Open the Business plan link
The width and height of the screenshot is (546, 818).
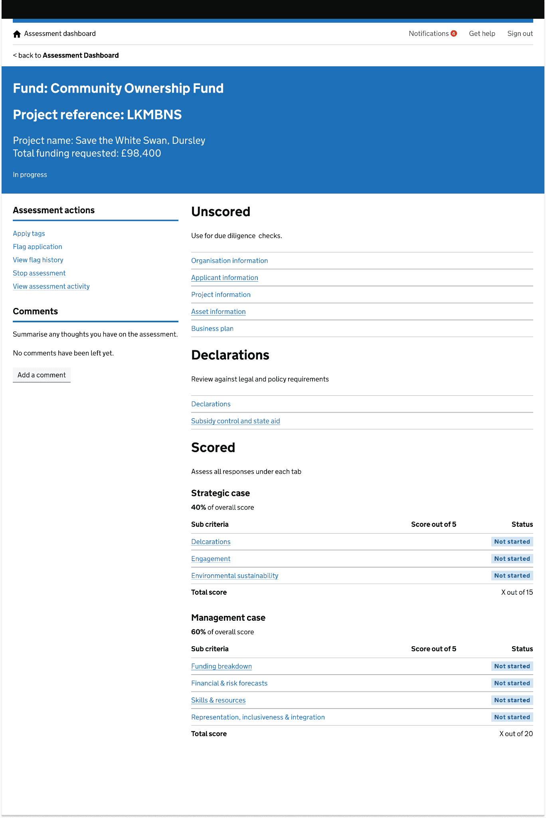click(212, 328)
